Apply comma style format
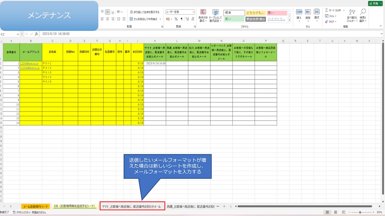The width and height of the screenshot is (385, 216). click(181, 19)
